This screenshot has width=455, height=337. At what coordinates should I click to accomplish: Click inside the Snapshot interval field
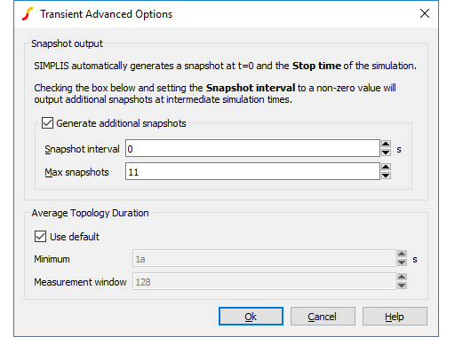pos(252,148)
